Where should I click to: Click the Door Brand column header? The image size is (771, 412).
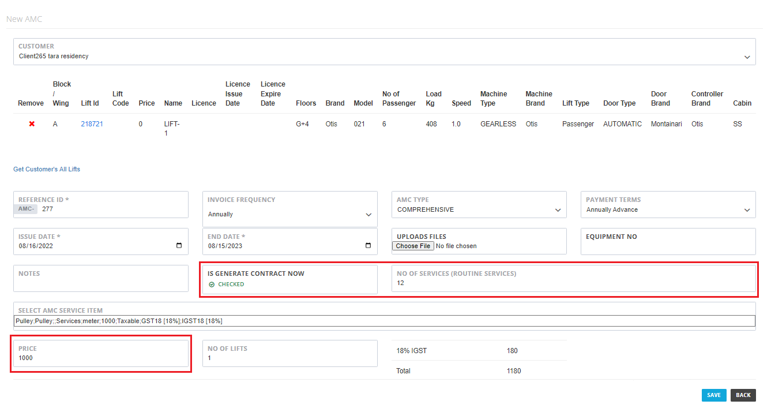(661, 99)
